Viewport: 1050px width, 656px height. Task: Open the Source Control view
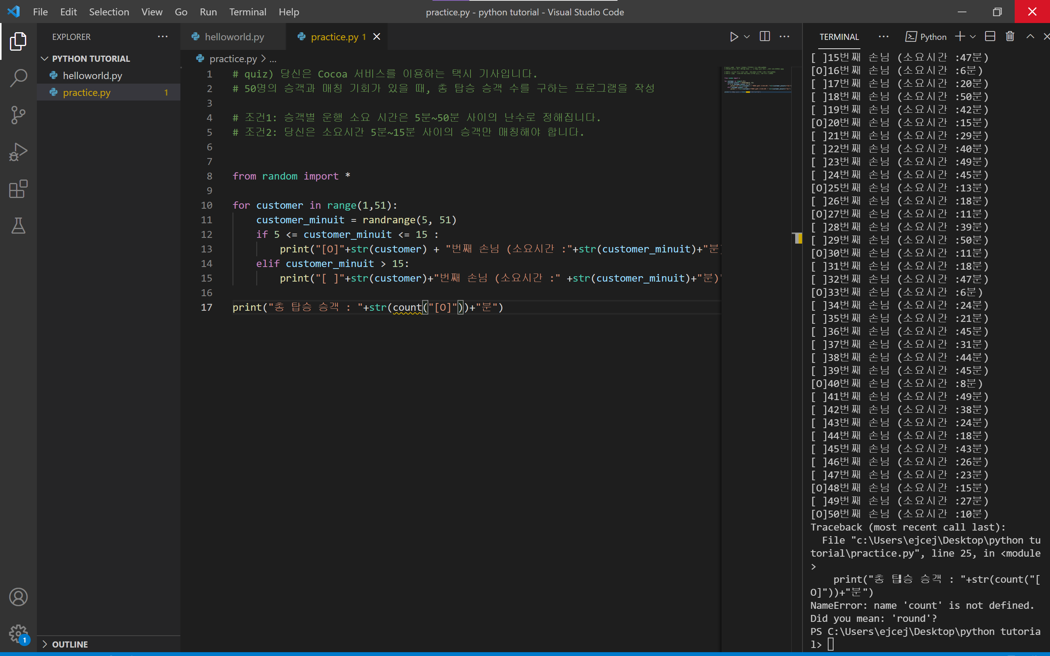18,115
